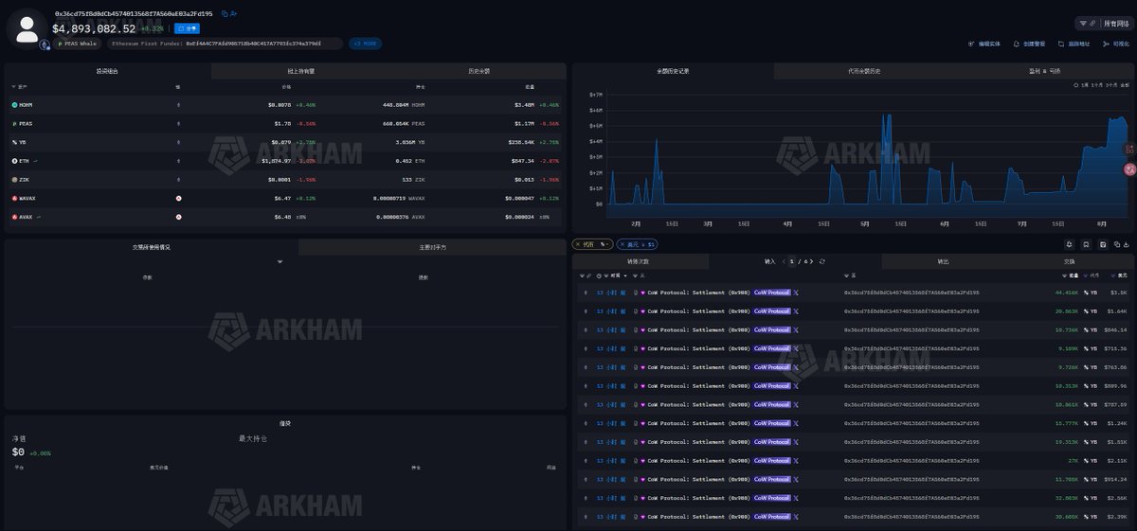Open the From column filter in transfers
The height and width of the screenshot is (531, 1137).
[x=637, y=275]
